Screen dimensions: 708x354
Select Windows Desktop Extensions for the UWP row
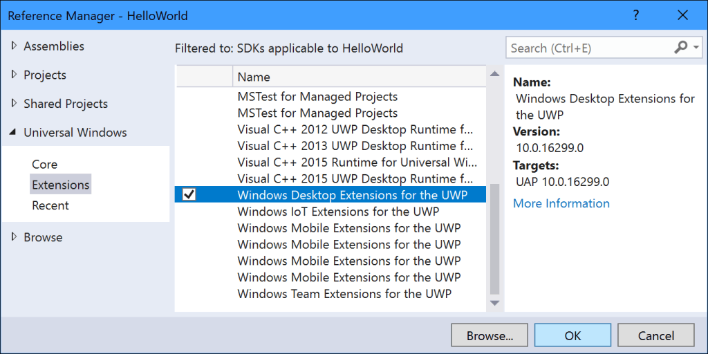[330, 194]
